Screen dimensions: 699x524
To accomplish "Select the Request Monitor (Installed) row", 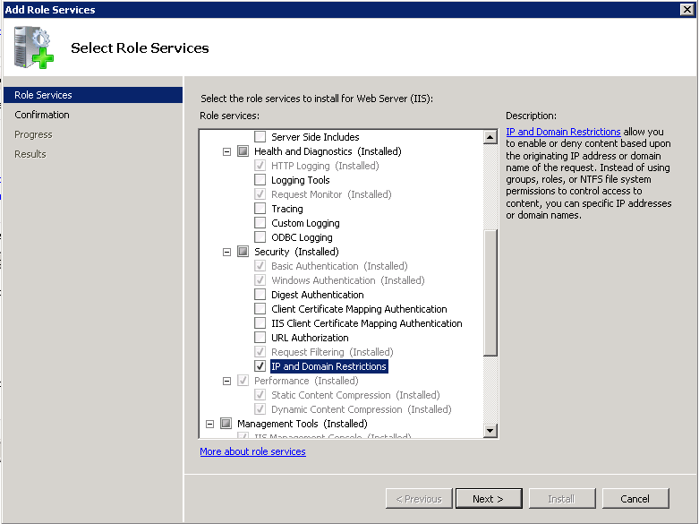I will [x=331, y=194].
